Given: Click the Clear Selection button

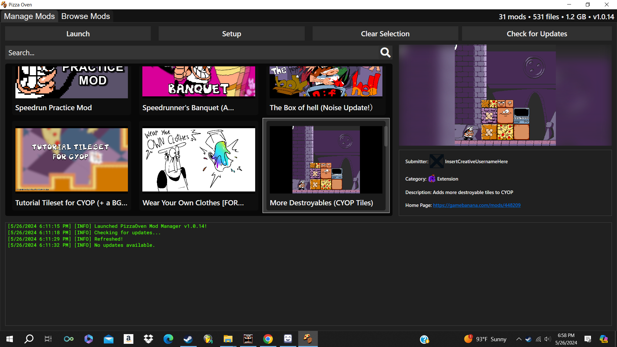Looking at the screenshot, I should [385, 34].
